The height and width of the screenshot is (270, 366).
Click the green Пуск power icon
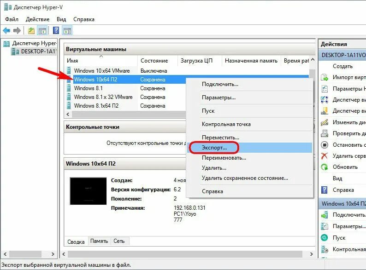(x=325, y=238)
